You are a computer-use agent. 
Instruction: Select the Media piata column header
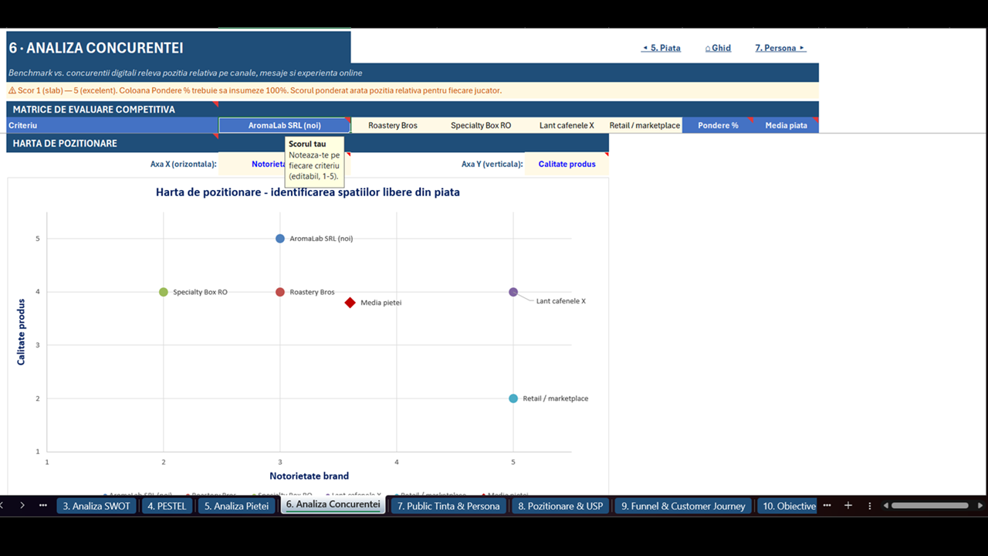click(x=786, y=125)
